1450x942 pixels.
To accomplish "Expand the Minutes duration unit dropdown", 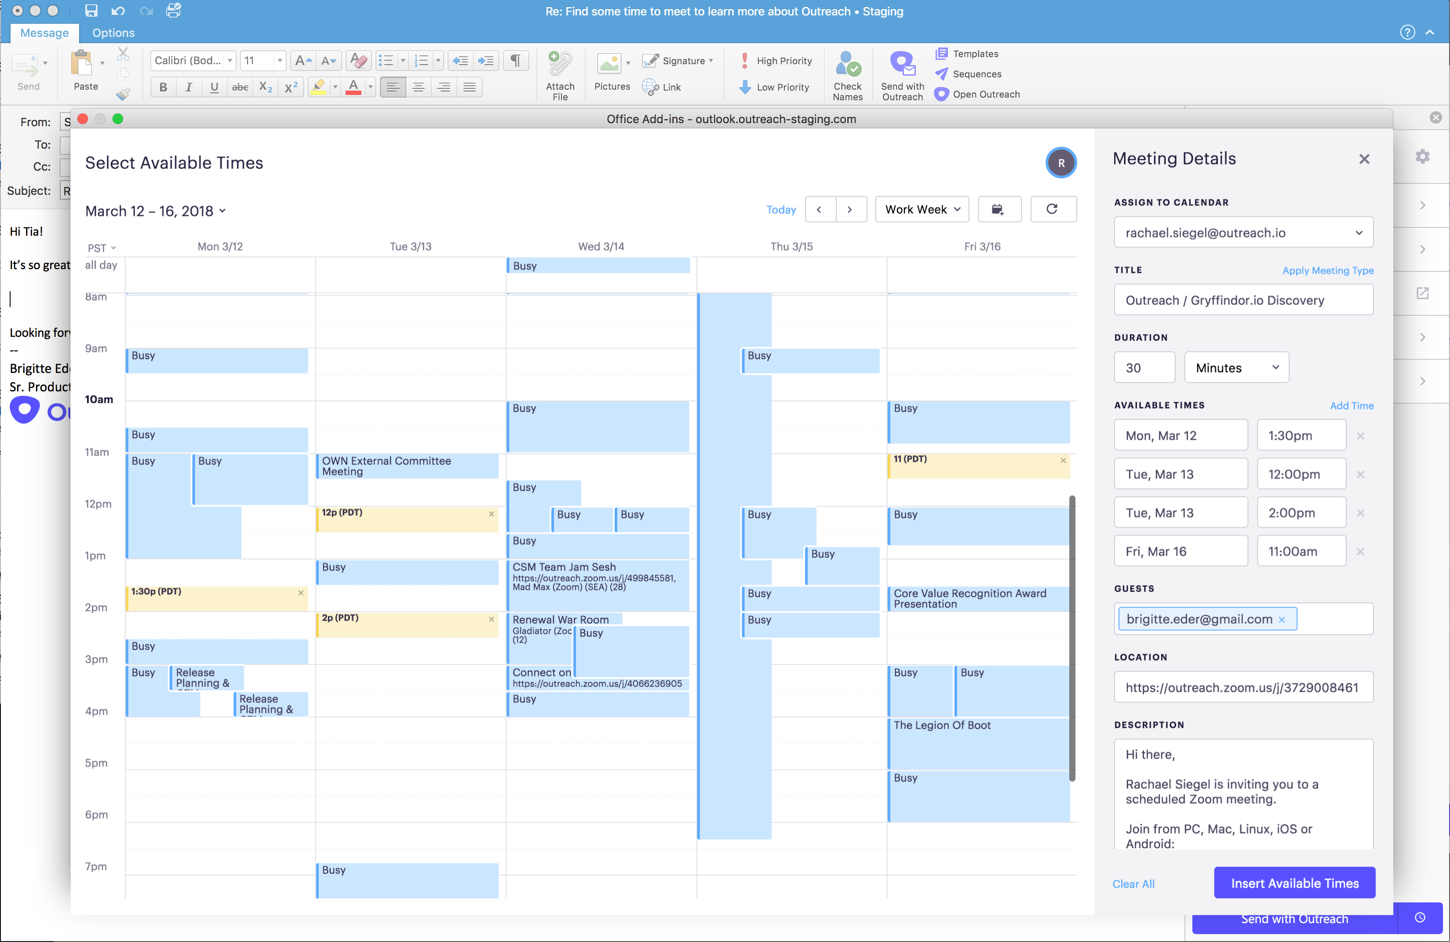I will click(x=1235, y=367).
